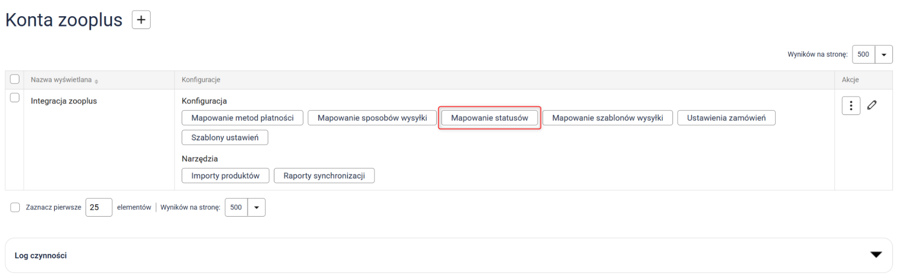
Task: View Raporty synchronizacji
Action: click(x=324, y=176)
